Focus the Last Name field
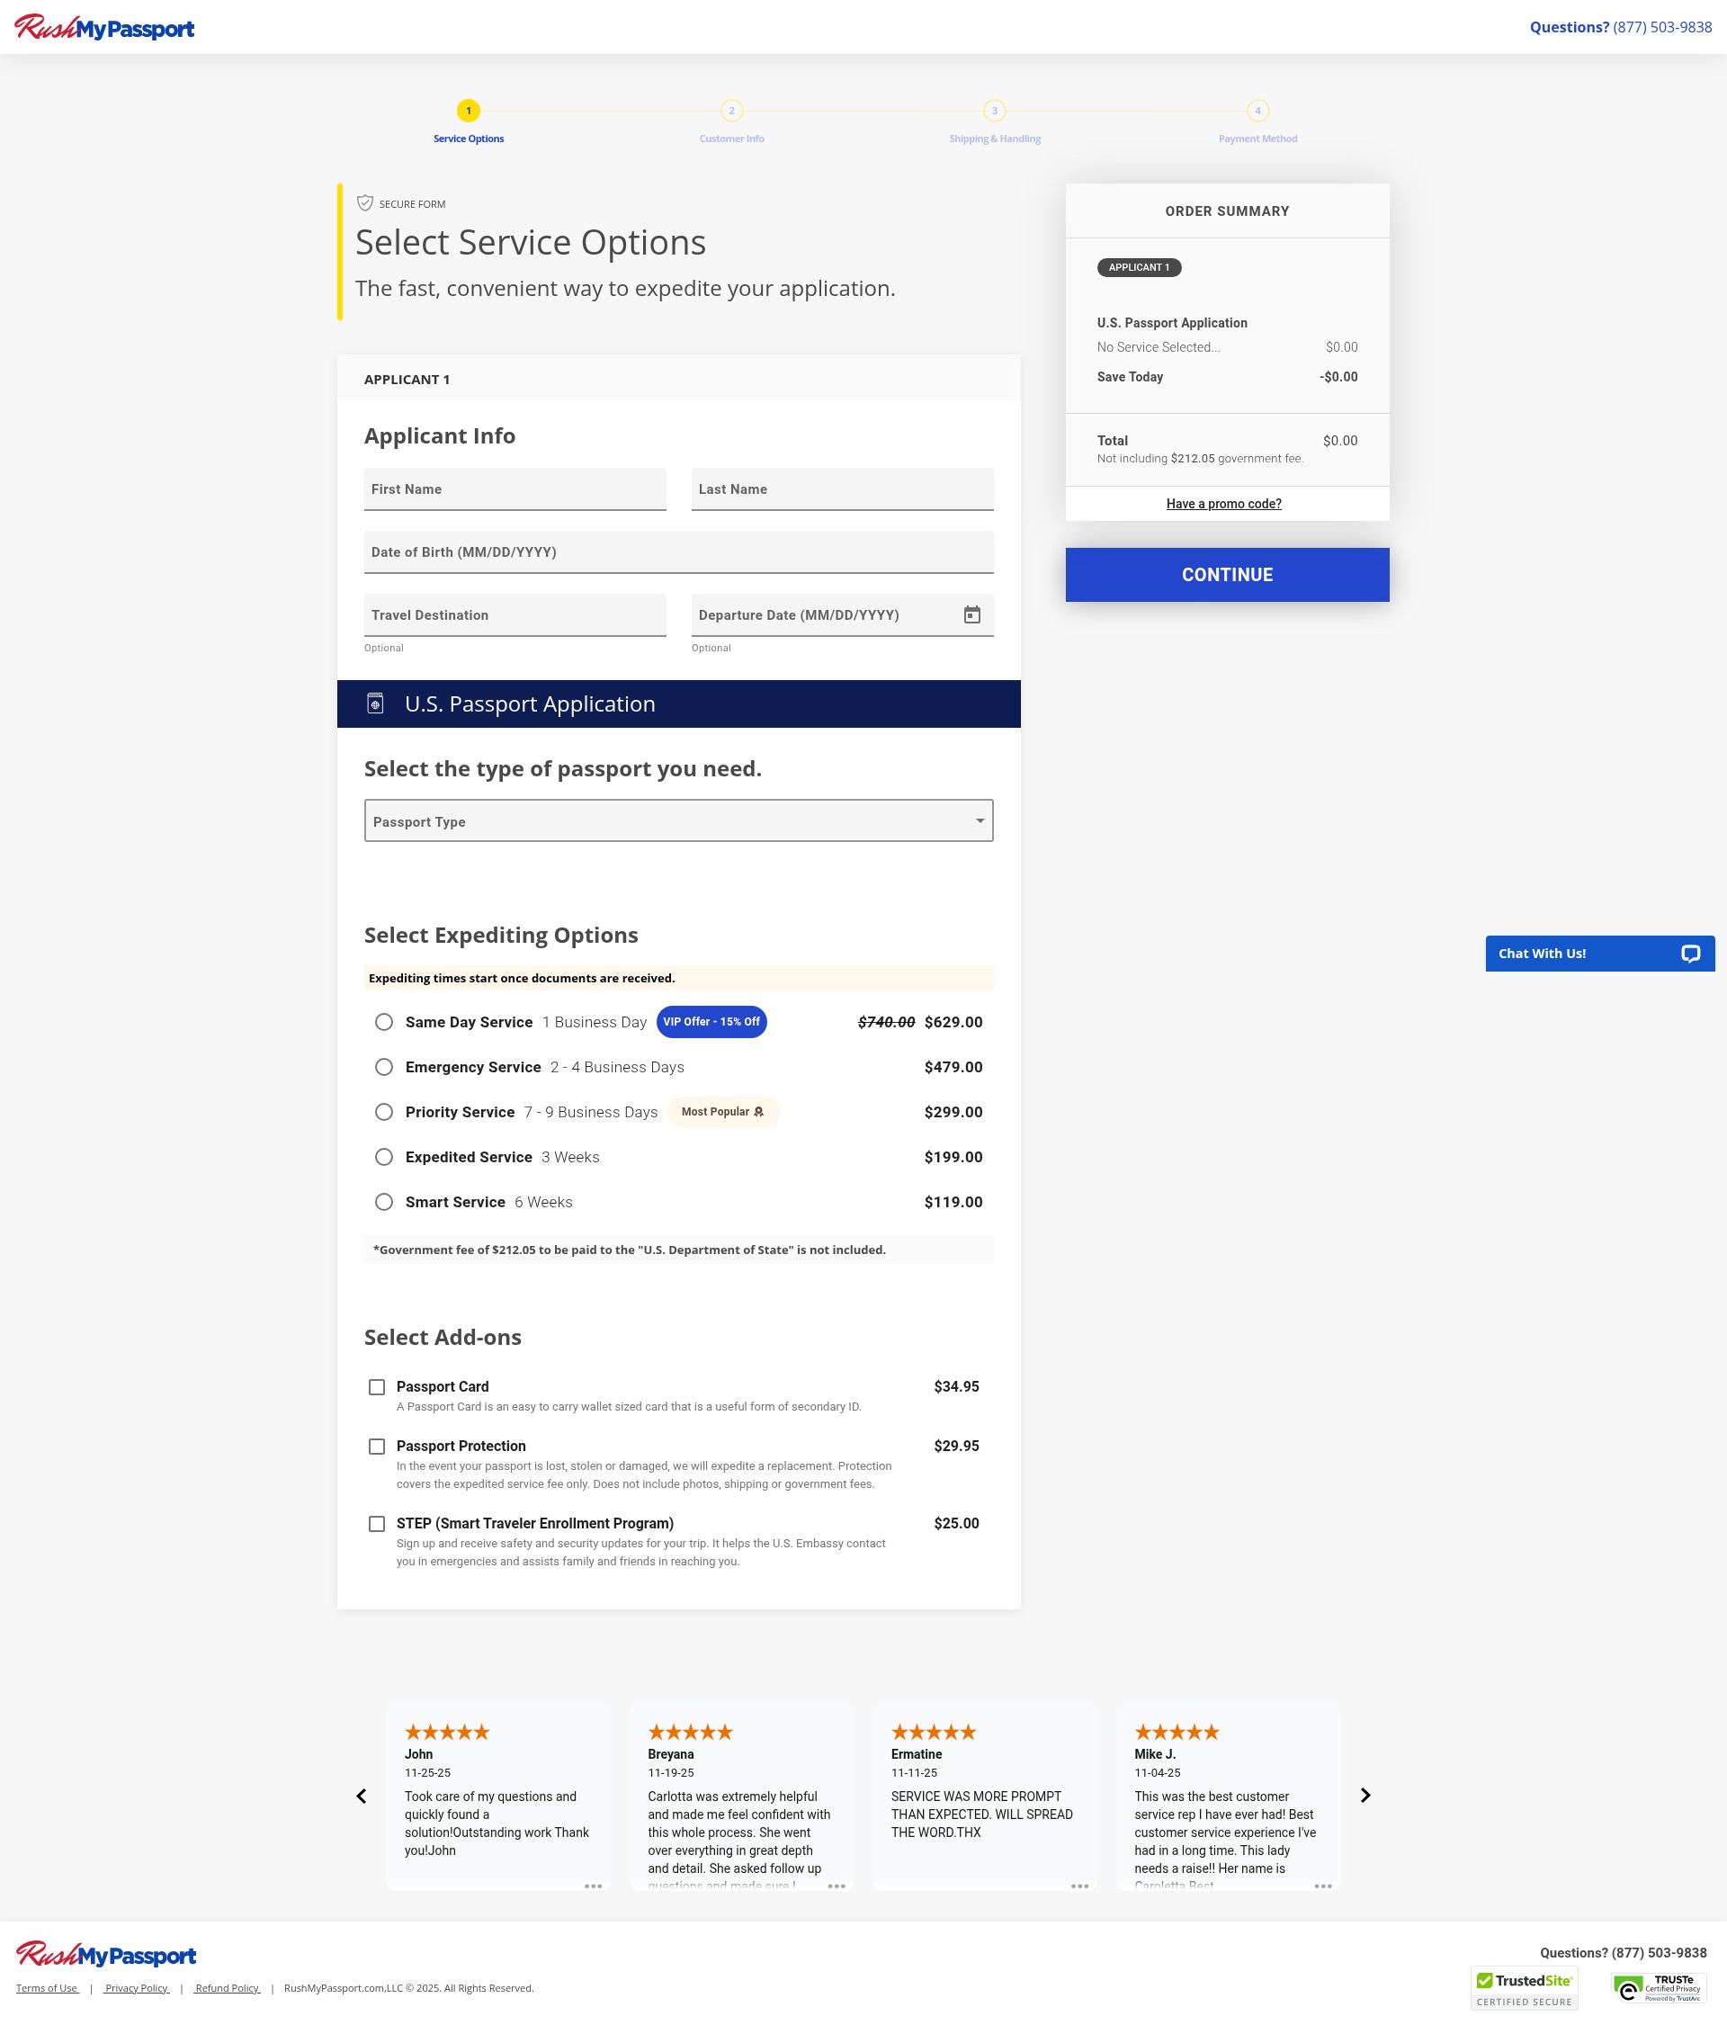 pyautogui.click(x=842, y=489)
